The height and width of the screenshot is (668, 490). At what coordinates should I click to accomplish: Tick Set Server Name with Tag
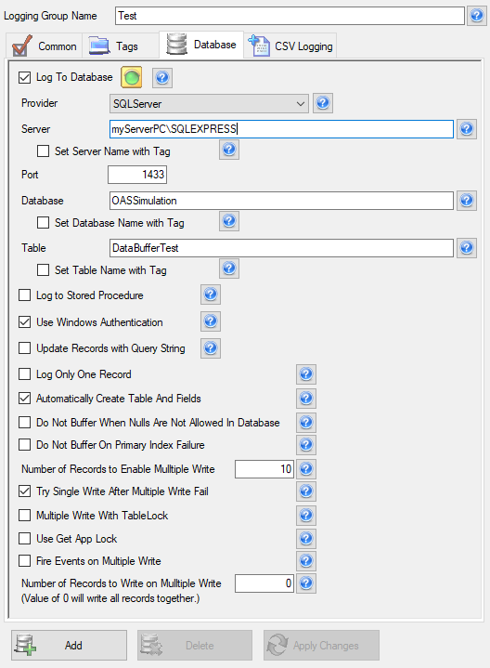tap(43, 151)
